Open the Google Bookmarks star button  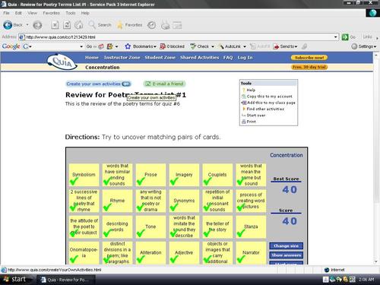128,46
